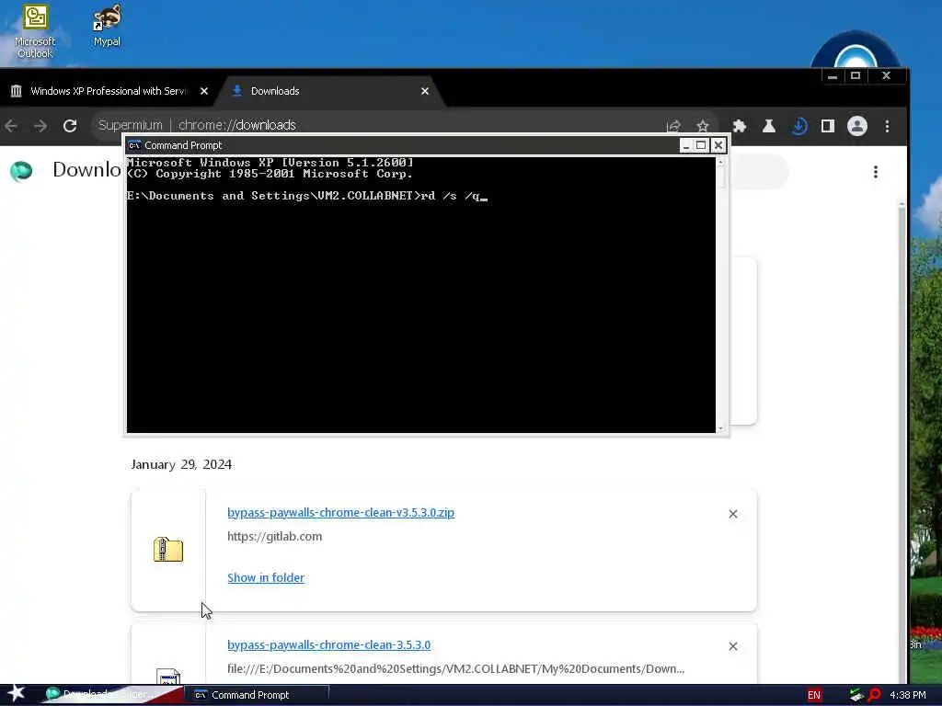
Task: Bookmark this page with star icon
Action: 702,126
